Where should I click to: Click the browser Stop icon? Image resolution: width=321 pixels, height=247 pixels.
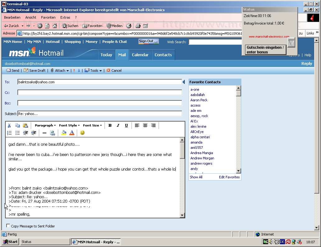(40, 26)
